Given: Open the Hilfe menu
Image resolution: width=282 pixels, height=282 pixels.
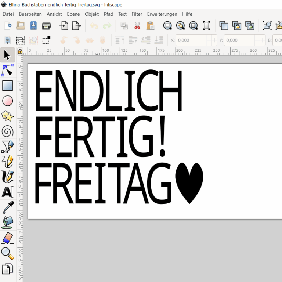Looking at the screenshot, I should (x=187, y=14).
